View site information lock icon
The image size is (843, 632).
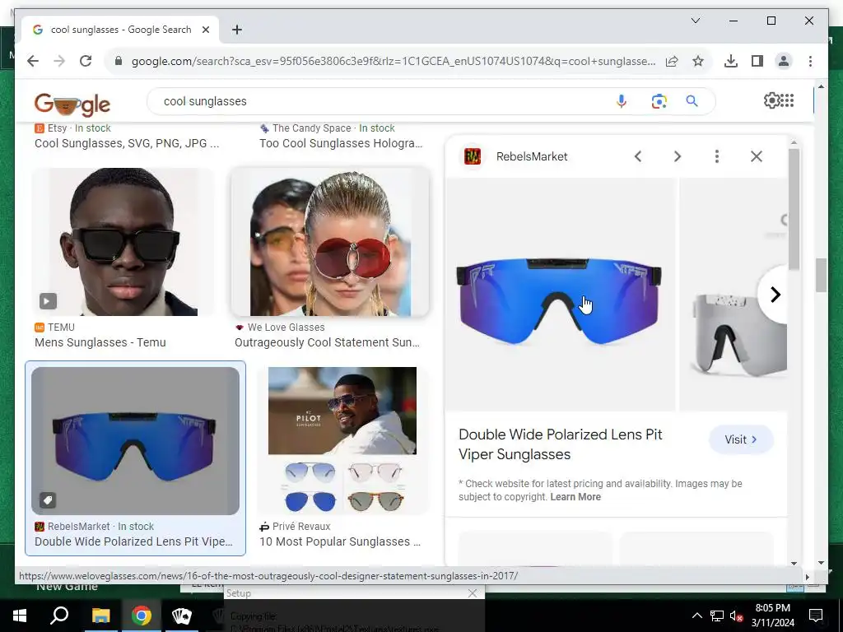pyautogui.click(x=119, y=61)
